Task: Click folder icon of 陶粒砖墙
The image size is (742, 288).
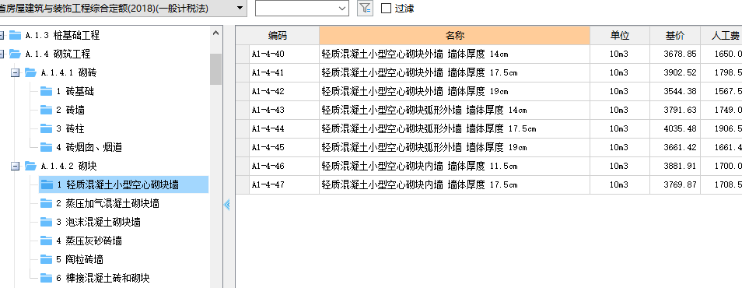Action: tap(47, 259)
